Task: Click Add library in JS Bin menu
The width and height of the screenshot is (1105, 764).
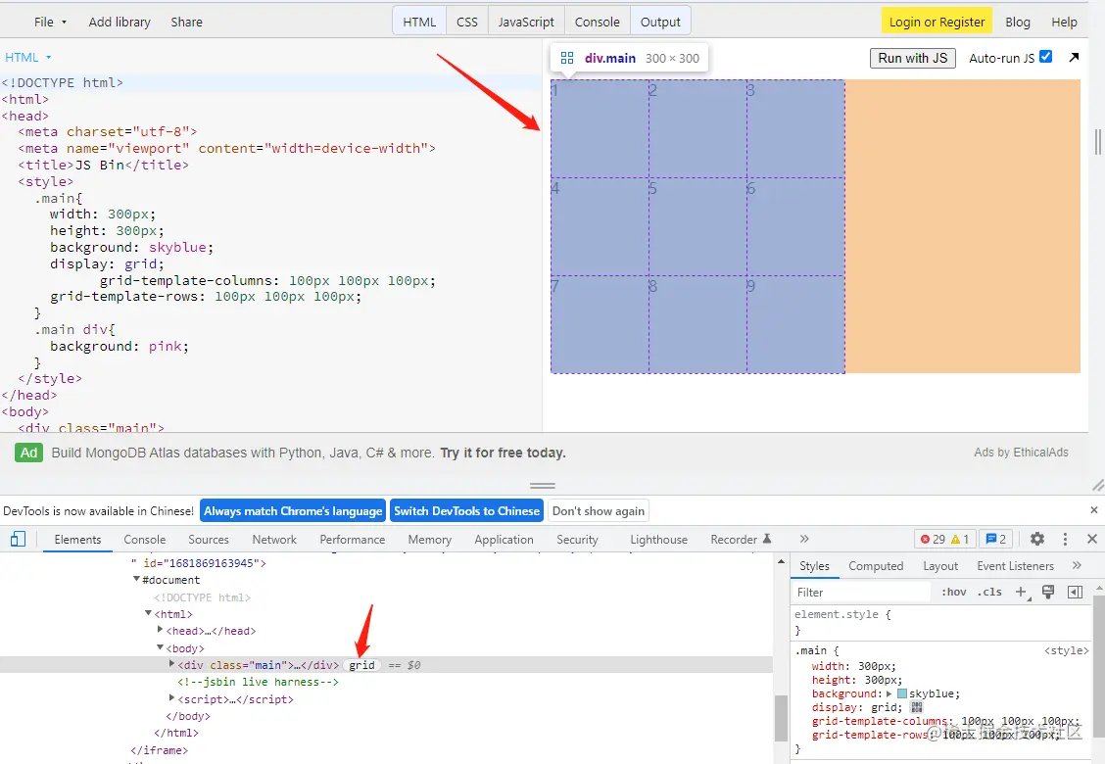Action: (120, 22)
